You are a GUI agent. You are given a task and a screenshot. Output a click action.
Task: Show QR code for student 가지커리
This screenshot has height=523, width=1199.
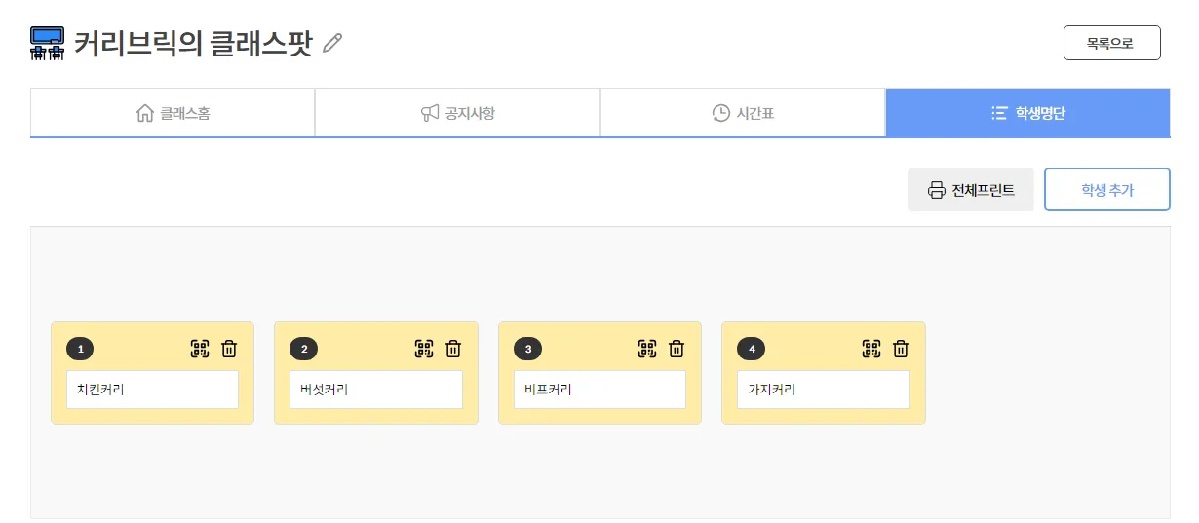(x=871, y=349)
